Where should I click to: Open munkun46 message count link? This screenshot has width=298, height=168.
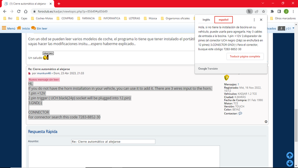point(238,84)
